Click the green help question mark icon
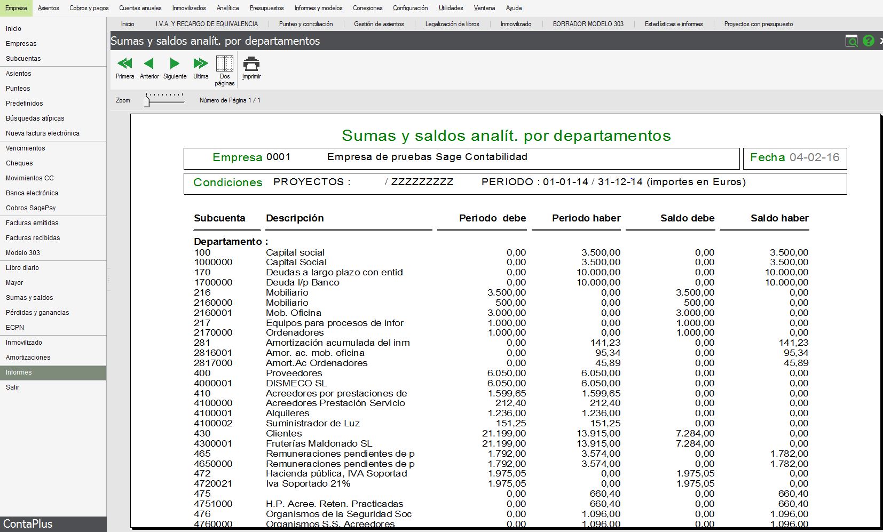 pyautogui.click(x=868, y=41)
